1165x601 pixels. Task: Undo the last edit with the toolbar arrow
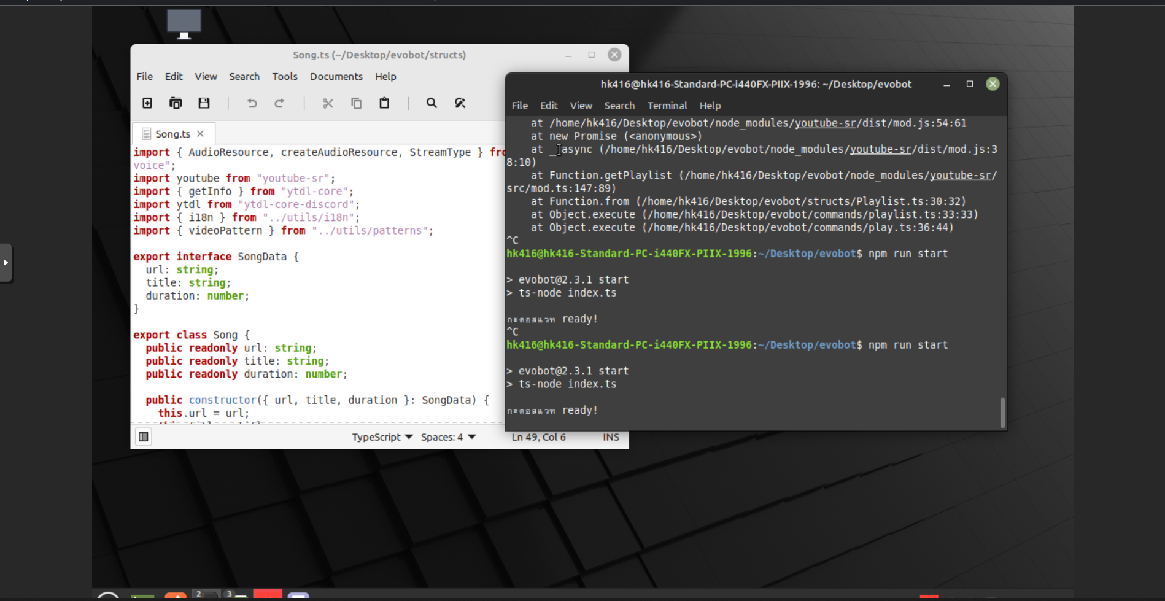tap(251, 103)
